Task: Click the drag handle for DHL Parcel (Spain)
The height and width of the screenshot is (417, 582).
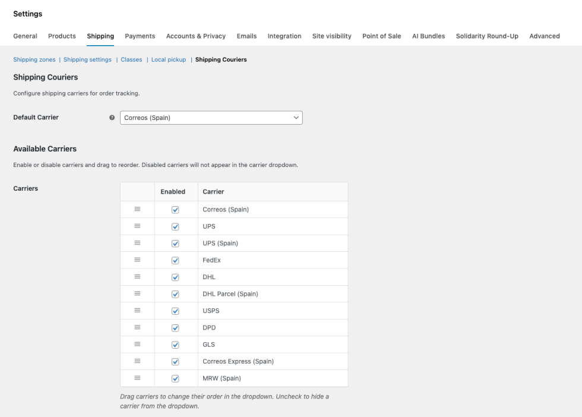Action: coord(137,293)
